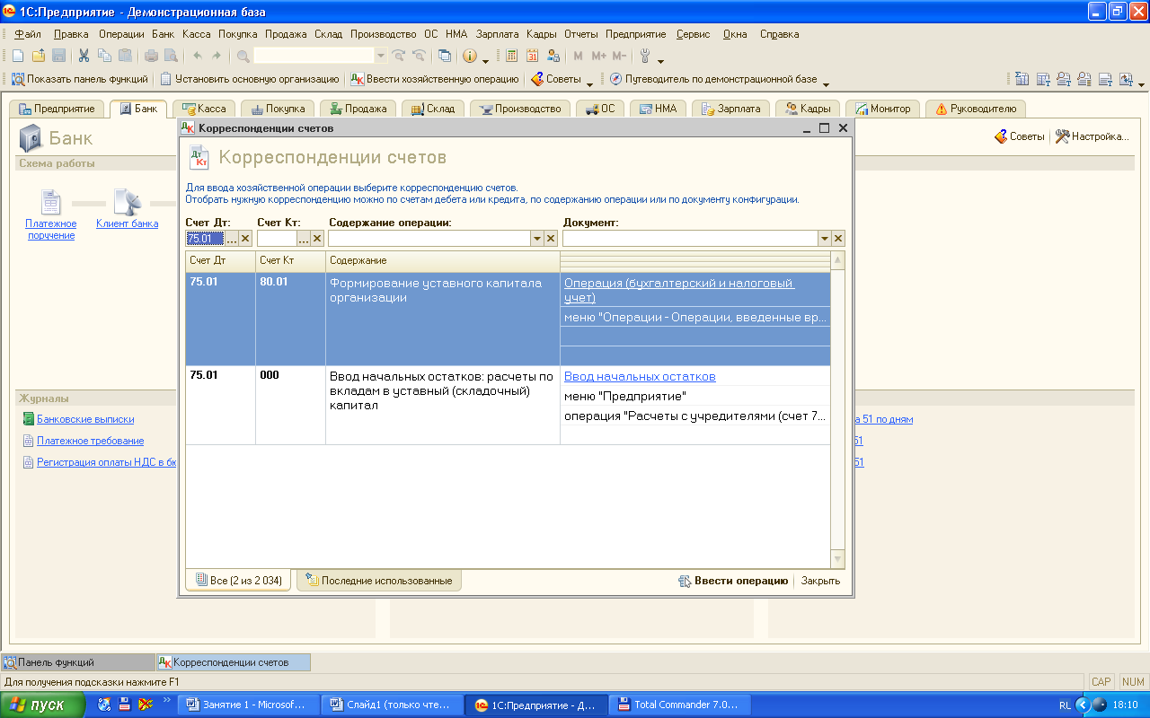Open the Сервис menu
This screenshot has height=718, width=1150.
[x=693, y=34]
